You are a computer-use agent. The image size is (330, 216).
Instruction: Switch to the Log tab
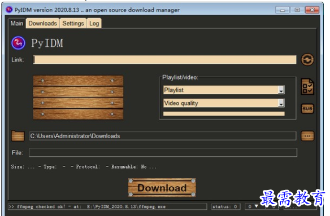tap(94, 23)
